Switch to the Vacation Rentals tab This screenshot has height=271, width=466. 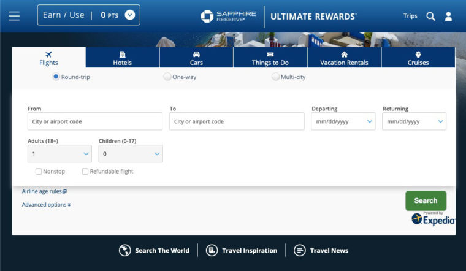click(x=344, y=58)
